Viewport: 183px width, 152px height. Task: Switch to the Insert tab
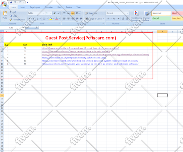(23, 7)
